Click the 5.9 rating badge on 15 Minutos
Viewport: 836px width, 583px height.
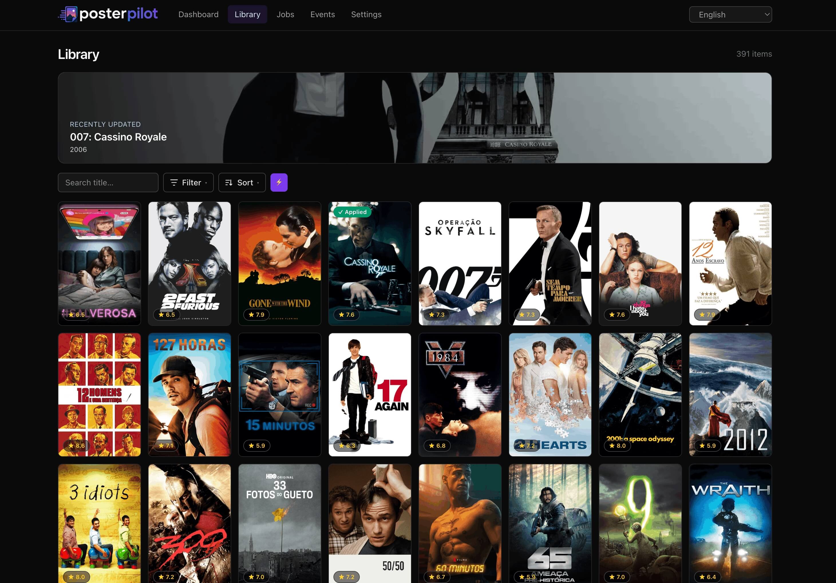(x=257, y=445)
